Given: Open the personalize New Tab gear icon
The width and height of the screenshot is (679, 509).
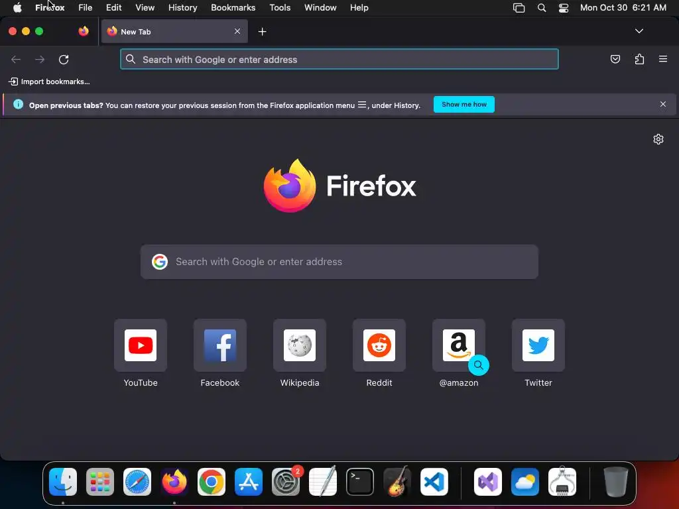Looking at the screenshot, I should point(658,139).
